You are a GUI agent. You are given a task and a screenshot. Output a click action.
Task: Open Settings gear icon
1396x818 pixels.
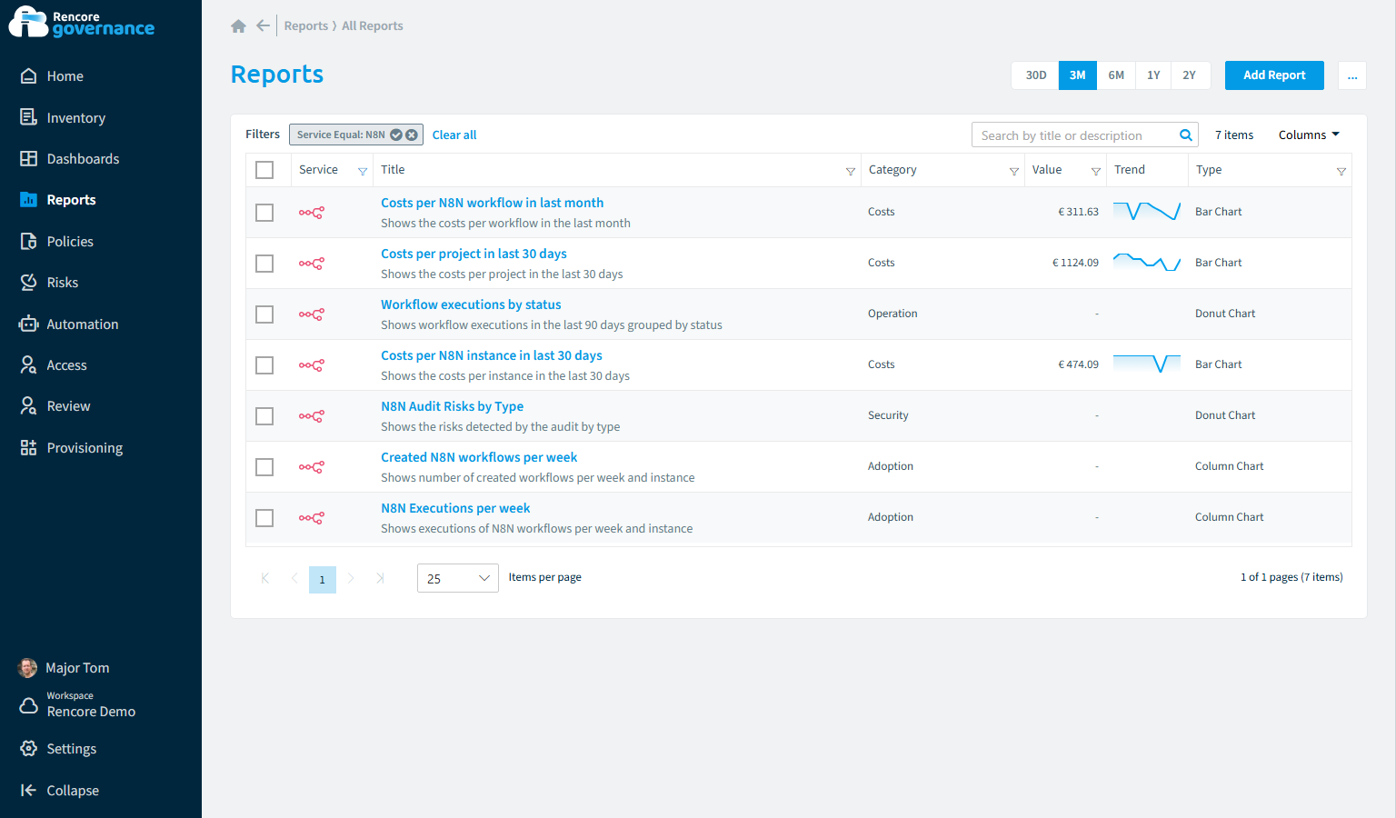[29, 749]
